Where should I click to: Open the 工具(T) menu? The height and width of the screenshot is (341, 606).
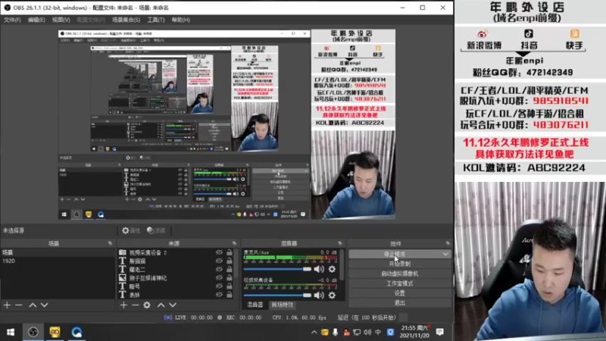click(156, 20)
